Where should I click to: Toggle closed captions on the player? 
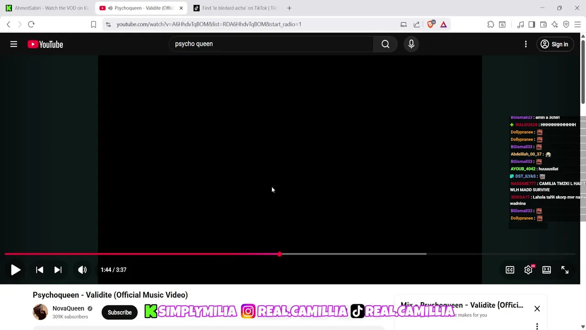click(510, 270)
